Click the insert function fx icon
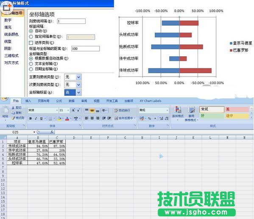Image resolution: width=254 pixels, height=219 pixels. pos(52,132)
